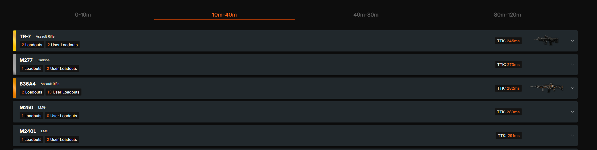Expand the M240L row chevron
Image resolution: width=597 pixels, height=150 pixels.
click(572, 136)
